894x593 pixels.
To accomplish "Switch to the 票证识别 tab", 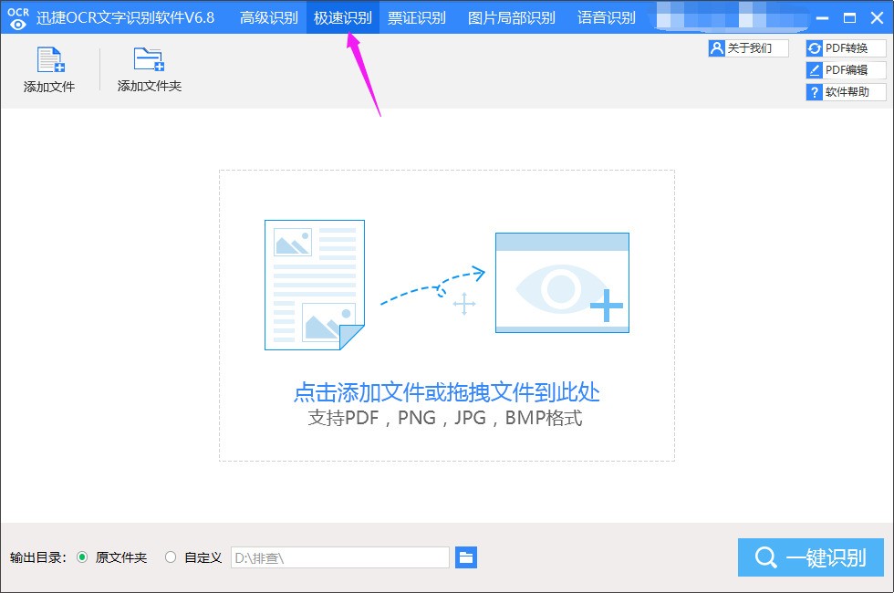I will pyautogui.click(x=417, y=17).
